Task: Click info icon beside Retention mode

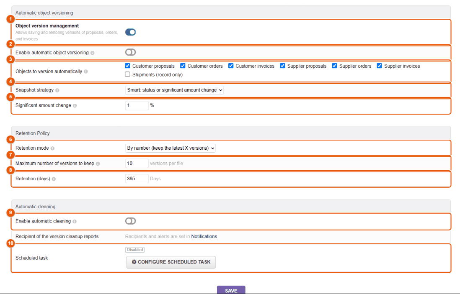Action: pyautogui.click(x=52, y=148)
